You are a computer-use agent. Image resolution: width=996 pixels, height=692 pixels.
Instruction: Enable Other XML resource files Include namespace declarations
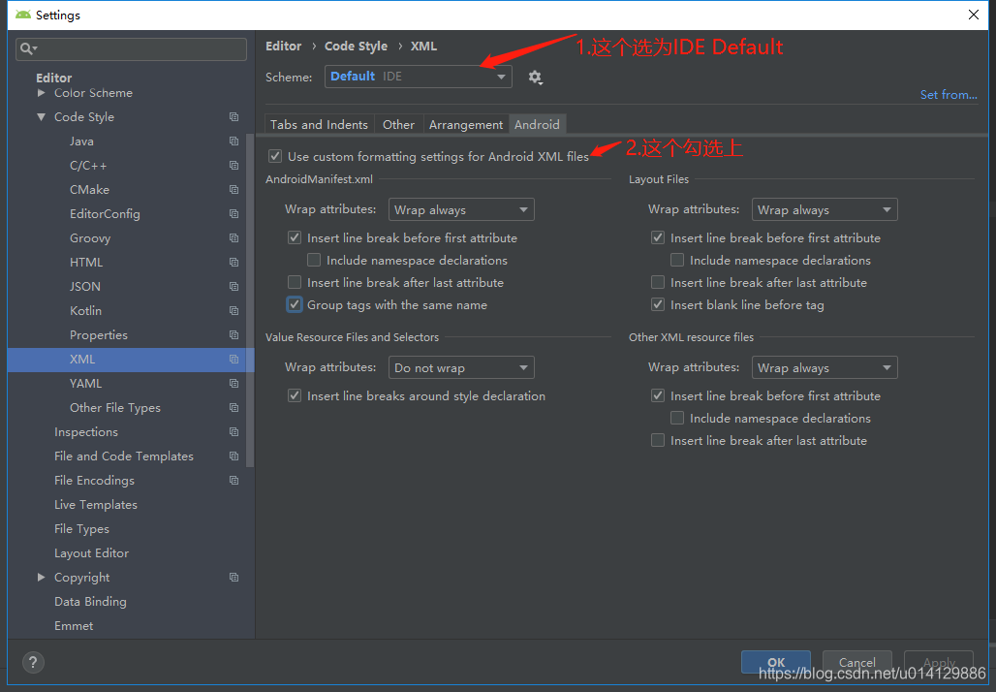click(677, 418)
